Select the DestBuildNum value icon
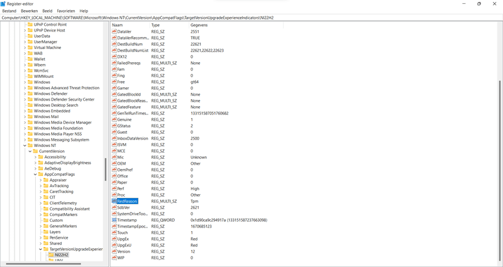 click(x=114, y=44)
